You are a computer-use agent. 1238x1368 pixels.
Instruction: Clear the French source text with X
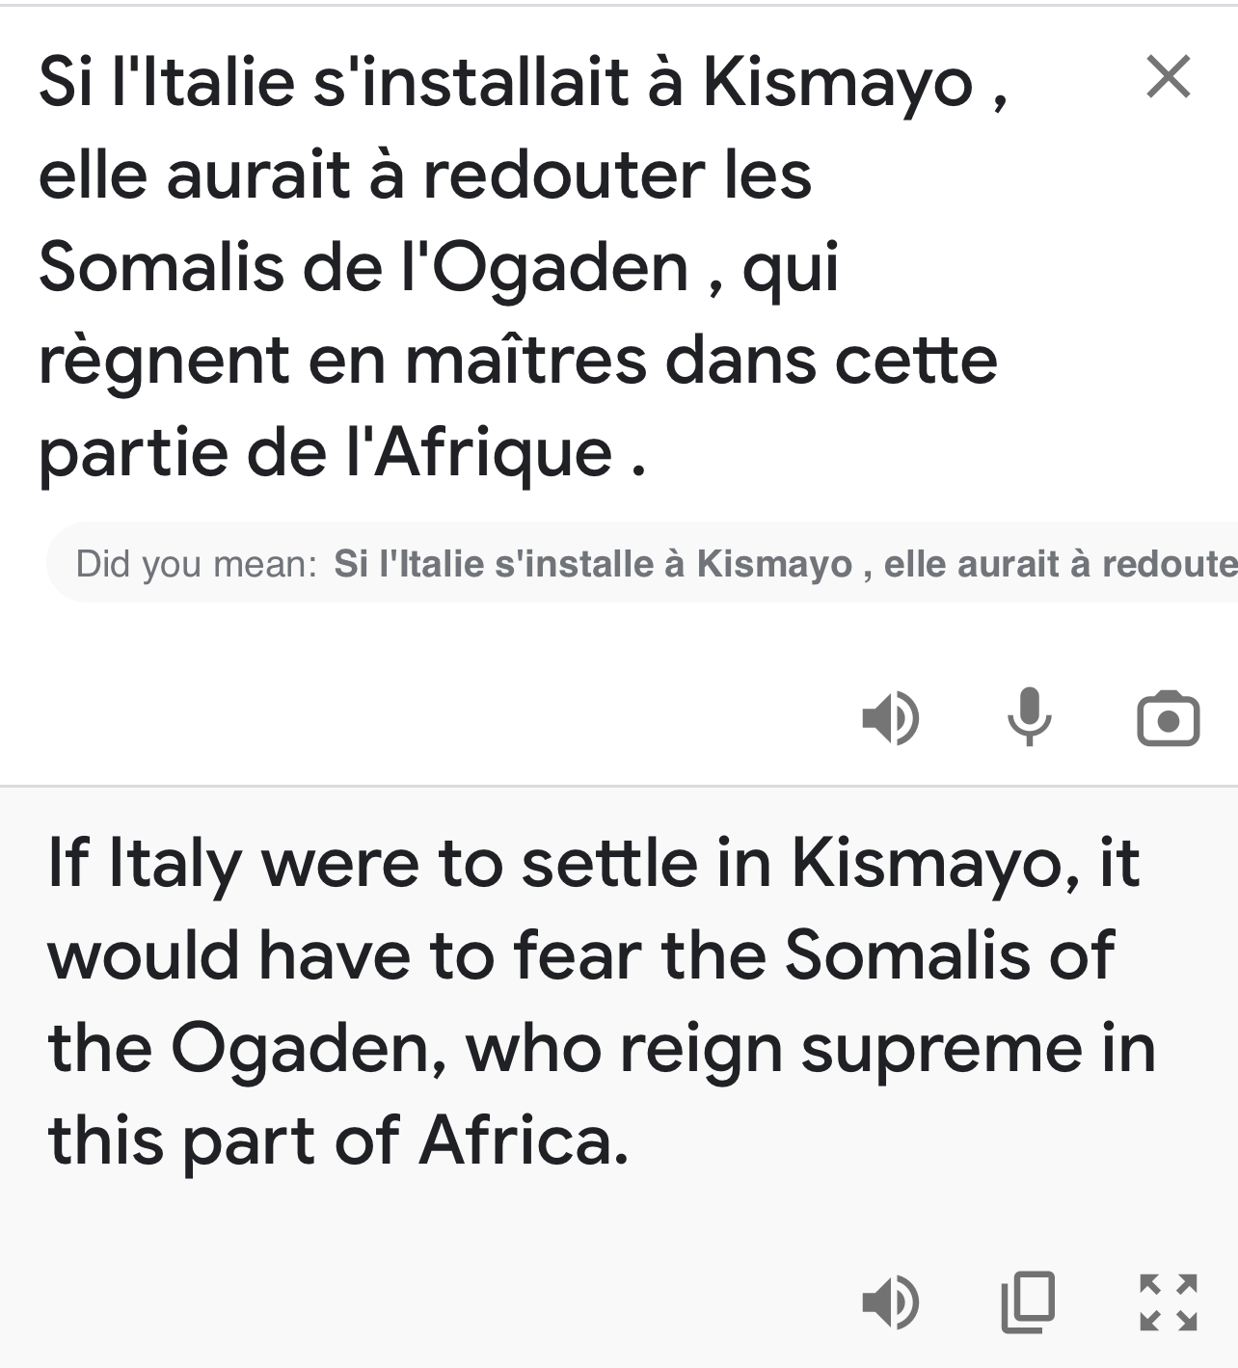click(x=1169, y=77)
